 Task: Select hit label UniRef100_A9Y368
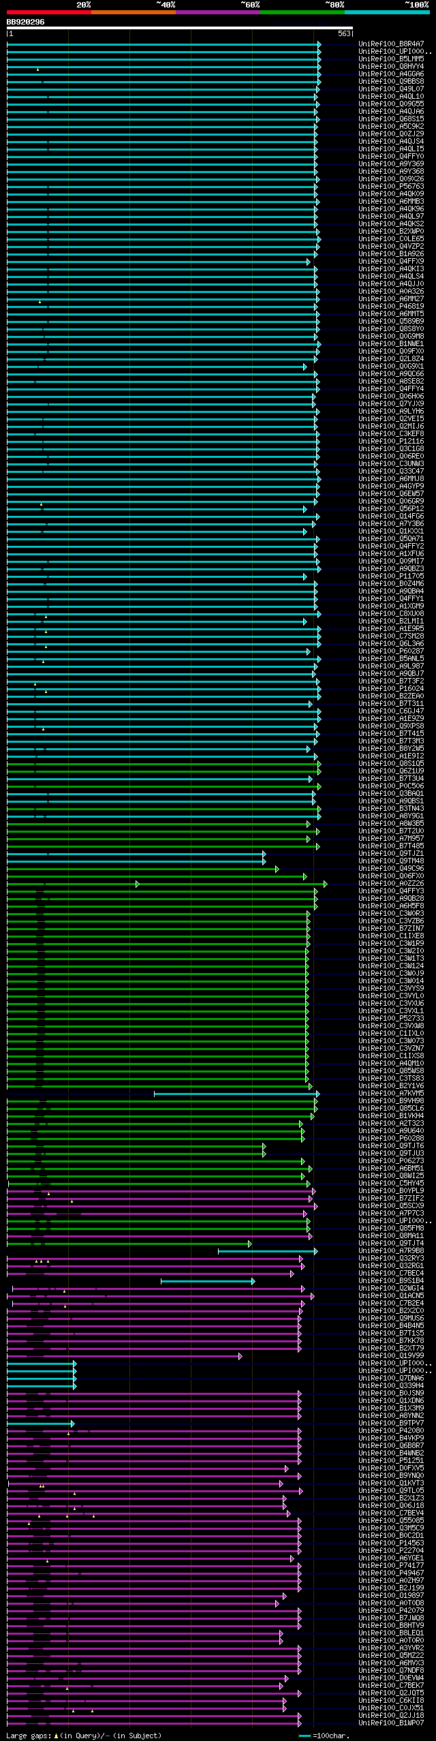point(391,172)
